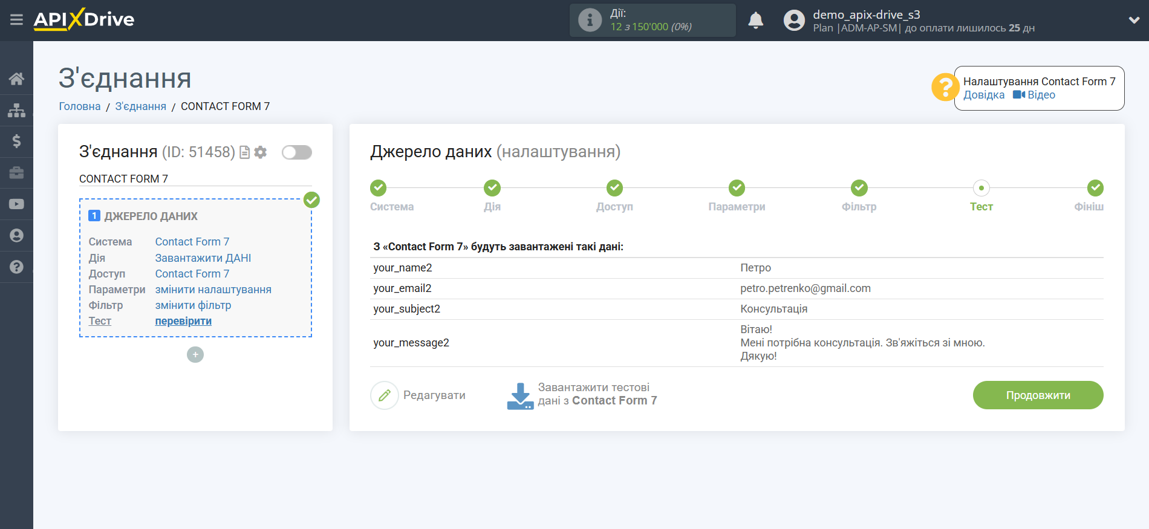Click the data source green checkmark badge
Viewport: 1149px width, 529px height.
click(x=311, y=200)
